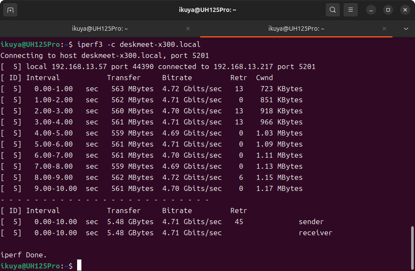Click the close X on the active right tab
Viewport: 415px width, 271px height.
pyautogui.click(x=384, y=29)
